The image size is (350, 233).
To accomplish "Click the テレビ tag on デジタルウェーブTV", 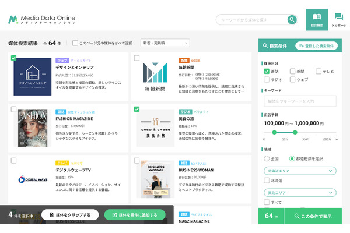I will (x=62, y=163).
